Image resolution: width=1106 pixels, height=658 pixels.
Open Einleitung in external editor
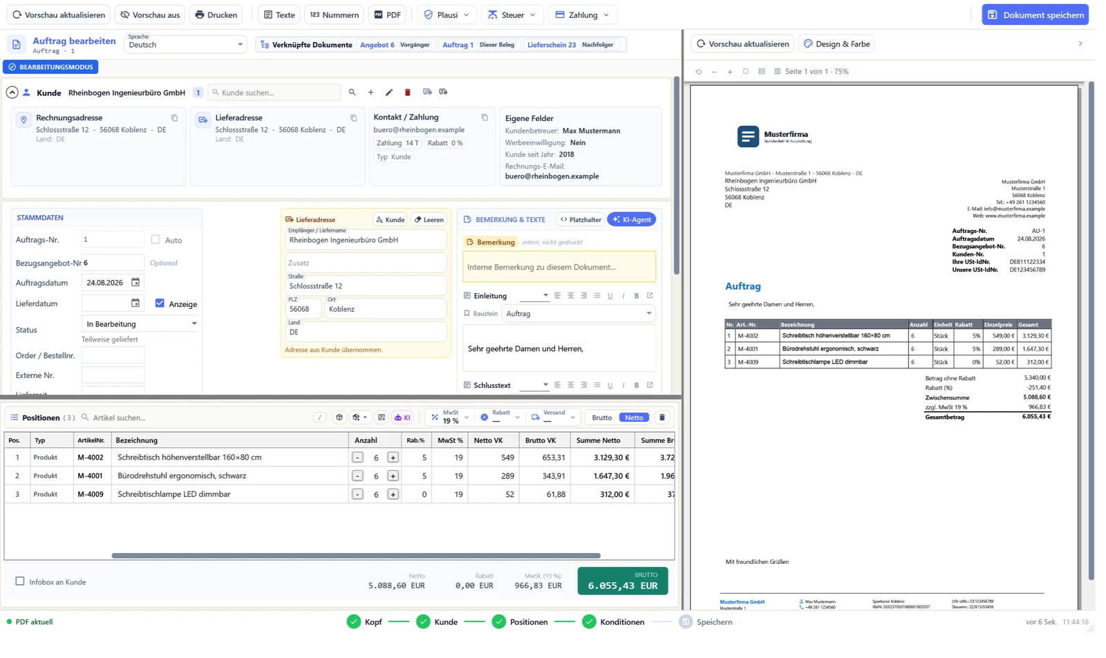pos(650,296)
